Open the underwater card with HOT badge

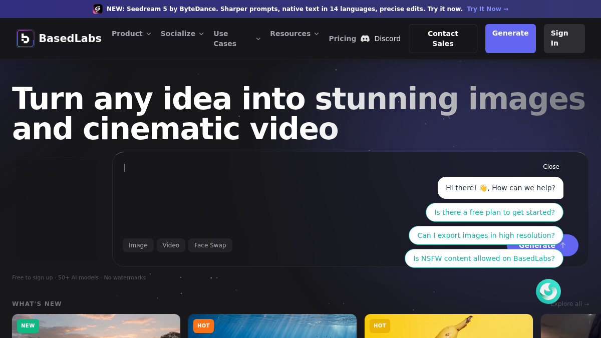(272, 326)
